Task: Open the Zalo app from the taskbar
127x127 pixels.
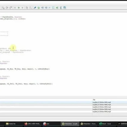Action: point(46,124)
